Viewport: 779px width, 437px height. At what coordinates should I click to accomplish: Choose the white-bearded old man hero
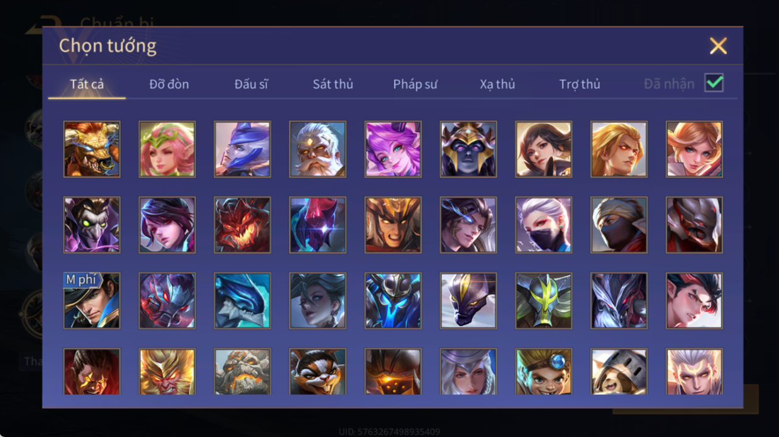click(318, 149)
